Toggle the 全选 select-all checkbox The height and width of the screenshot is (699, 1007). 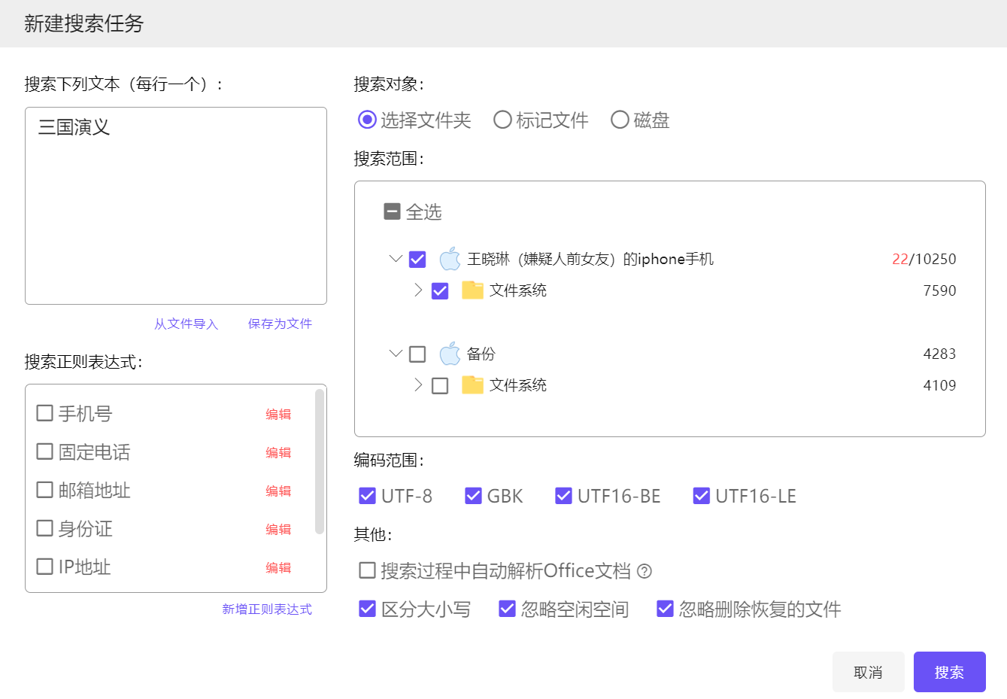click(392, 212)
